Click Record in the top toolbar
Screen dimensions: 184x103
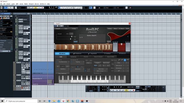pos(42,8)
